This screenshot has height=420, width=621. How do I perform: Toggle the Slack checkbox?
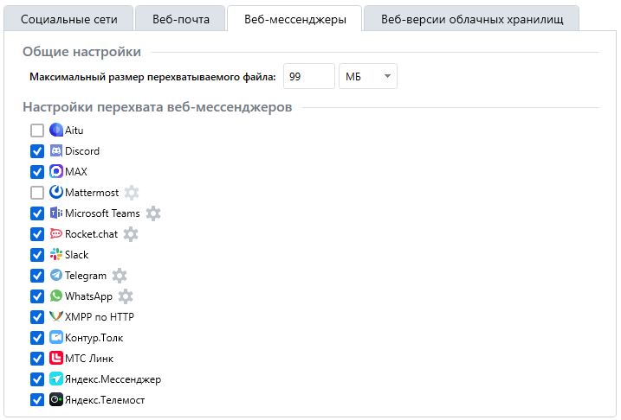[x=37, y=255]
